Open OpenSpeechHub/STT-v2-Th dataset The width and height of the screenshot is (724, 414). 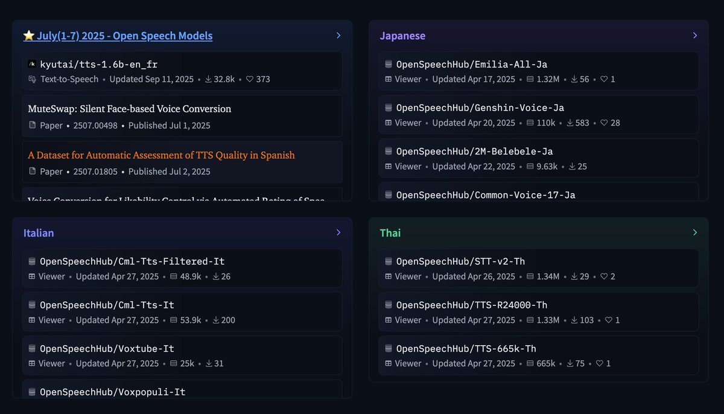[x=460, y=261]
